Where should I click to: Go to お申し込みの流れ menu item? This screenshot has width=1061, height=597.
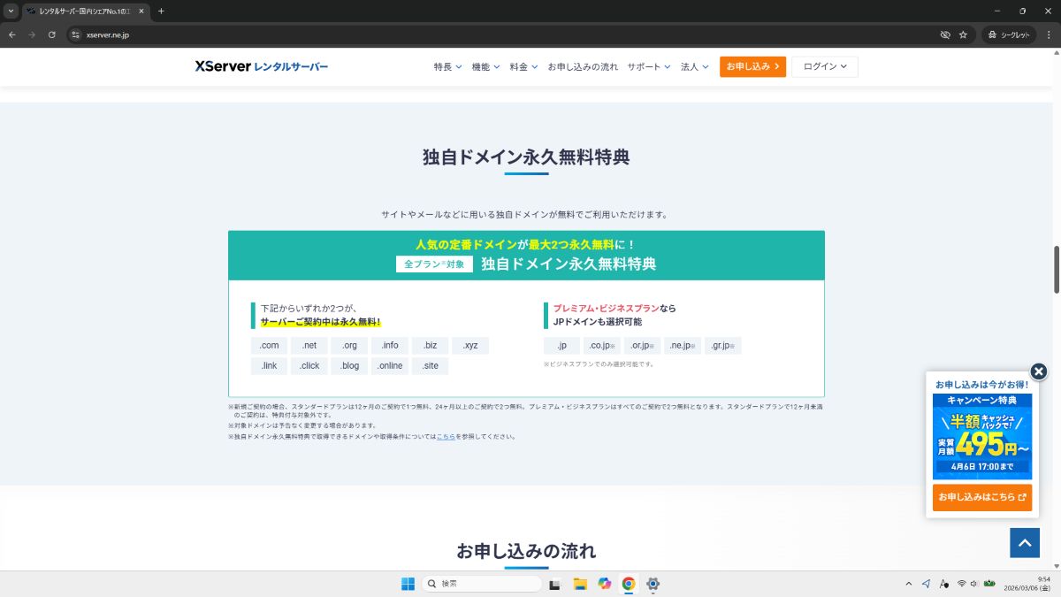click(583, 66)
